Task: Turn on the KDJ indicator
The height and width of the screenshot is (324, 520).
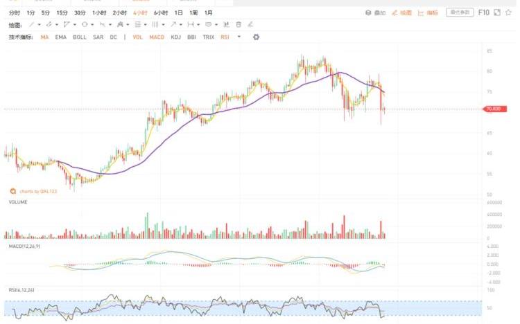Action: point(176,37)
